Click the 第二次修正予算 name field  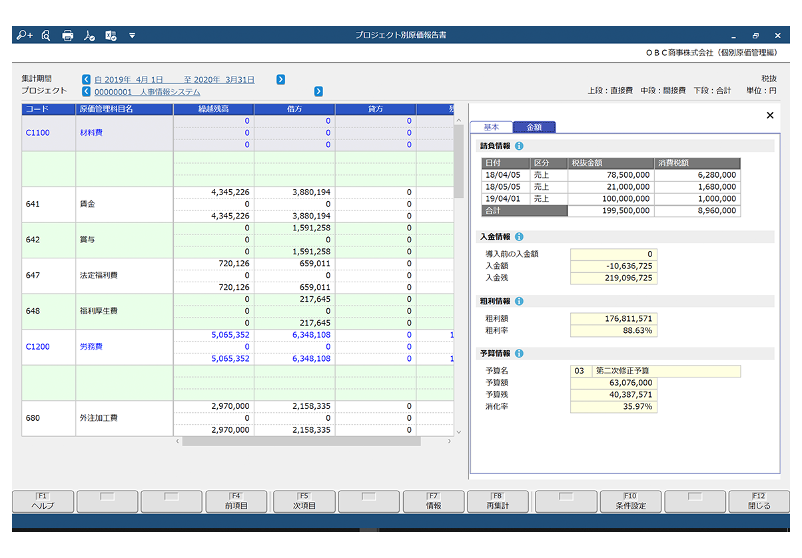pyautogui.click(x=665, y=371)
